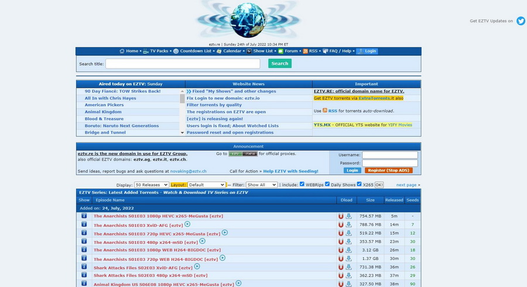Open the Filter Show All dropdown
This screenshot has height=287, width=527.
262,184
